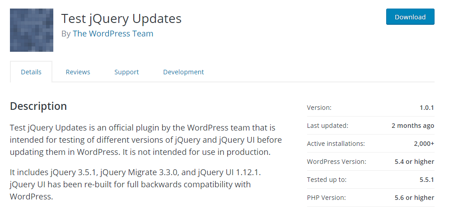The width and height of the screenshot is (449, 208).
Task: Click the Active installations label
Action: 336,144
